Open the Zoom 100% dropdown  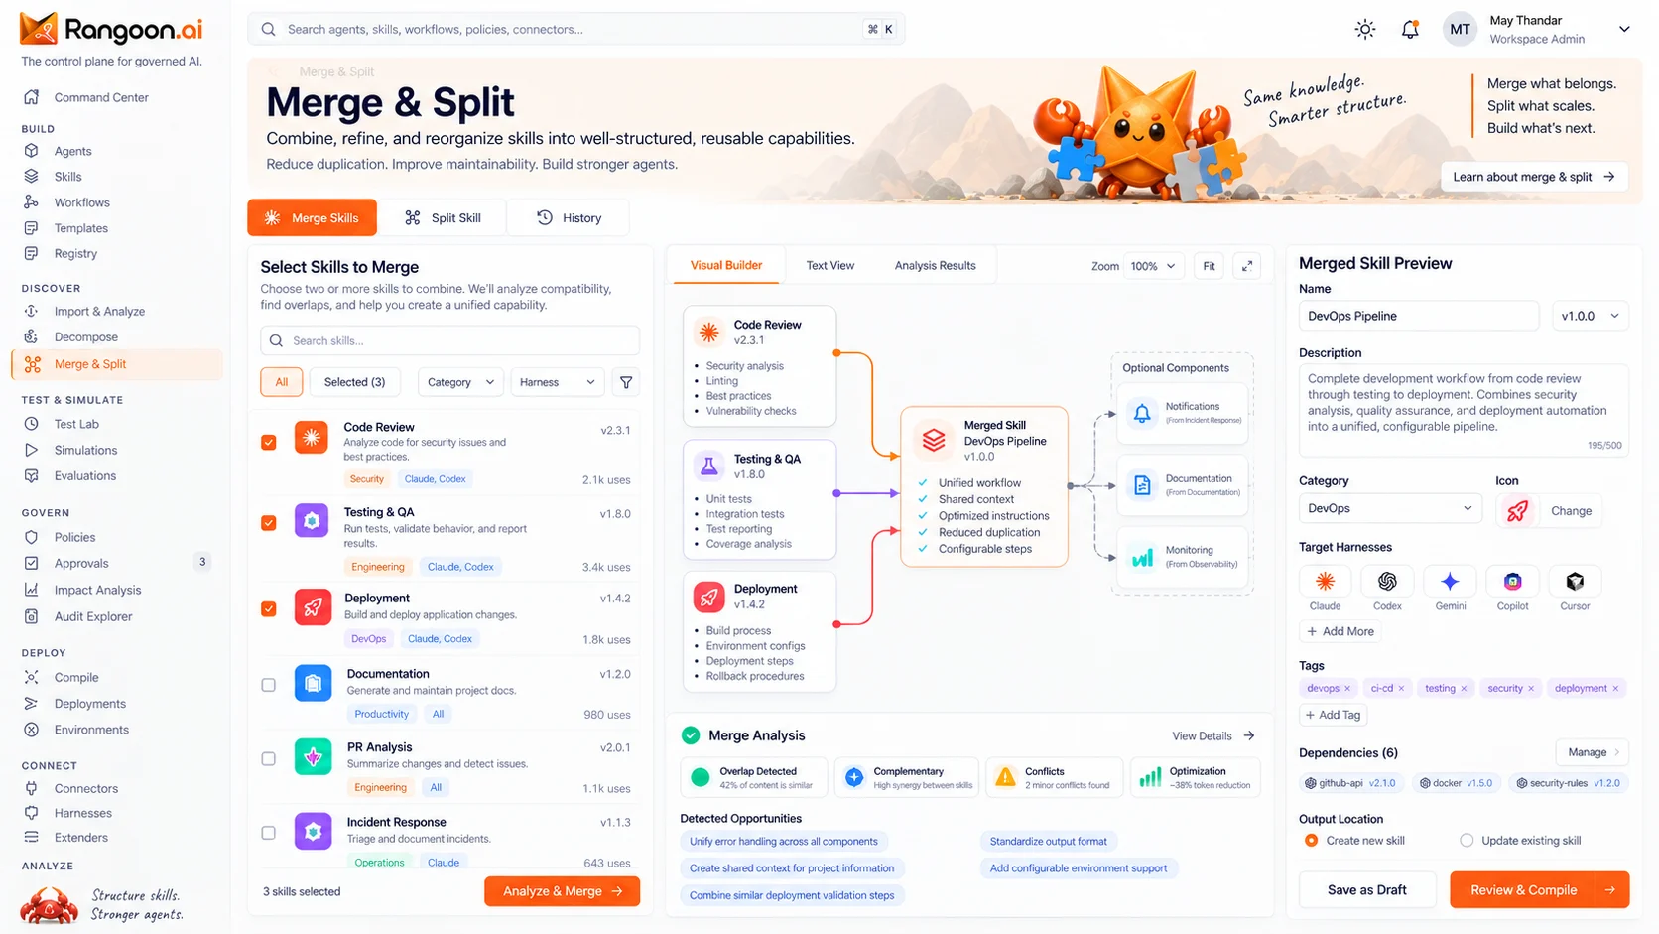(1153, 266)
